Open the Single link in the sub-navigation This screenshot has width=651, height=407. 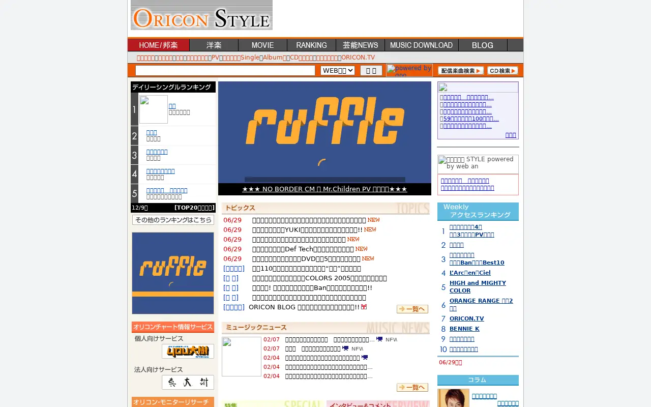[x=250, y=57]
